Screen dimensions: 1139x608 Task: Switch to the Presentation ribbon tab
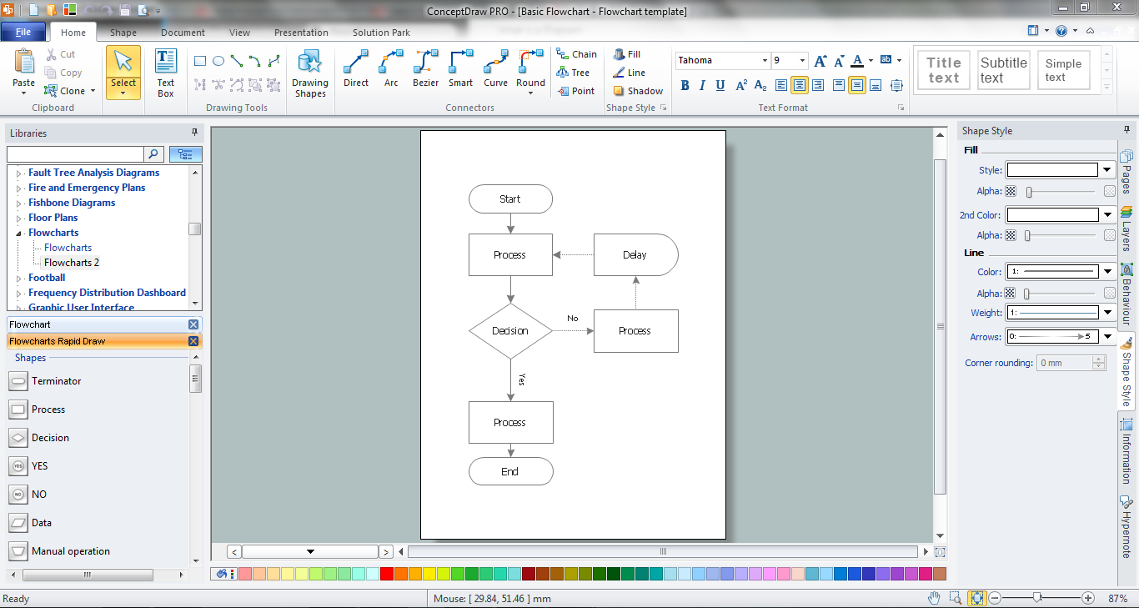(301, 33)
